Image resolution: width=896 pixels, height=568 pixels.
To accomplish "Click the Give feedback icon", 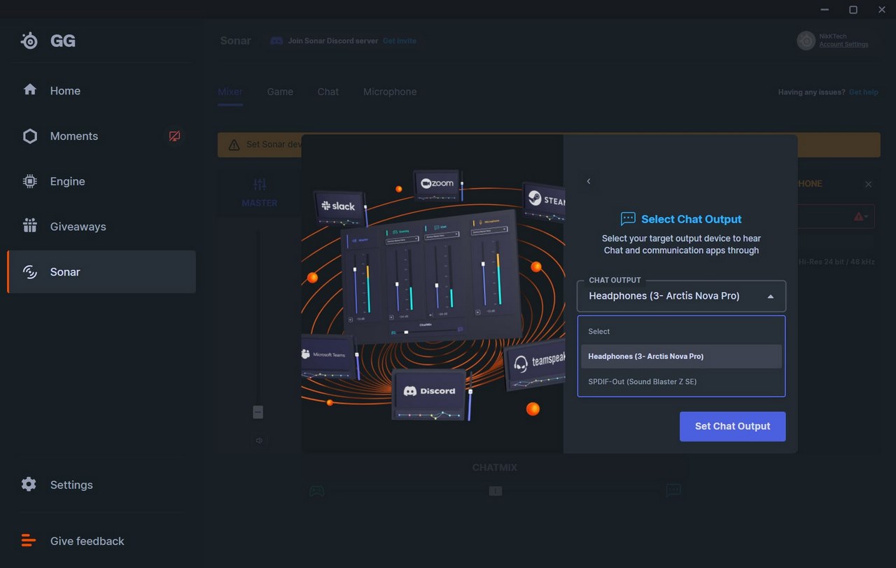I will click(29, 541).
